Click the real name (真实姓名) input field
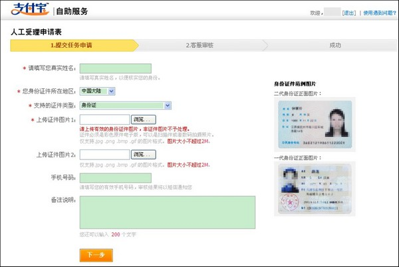The image size is (399, 267). coord(115,68)
